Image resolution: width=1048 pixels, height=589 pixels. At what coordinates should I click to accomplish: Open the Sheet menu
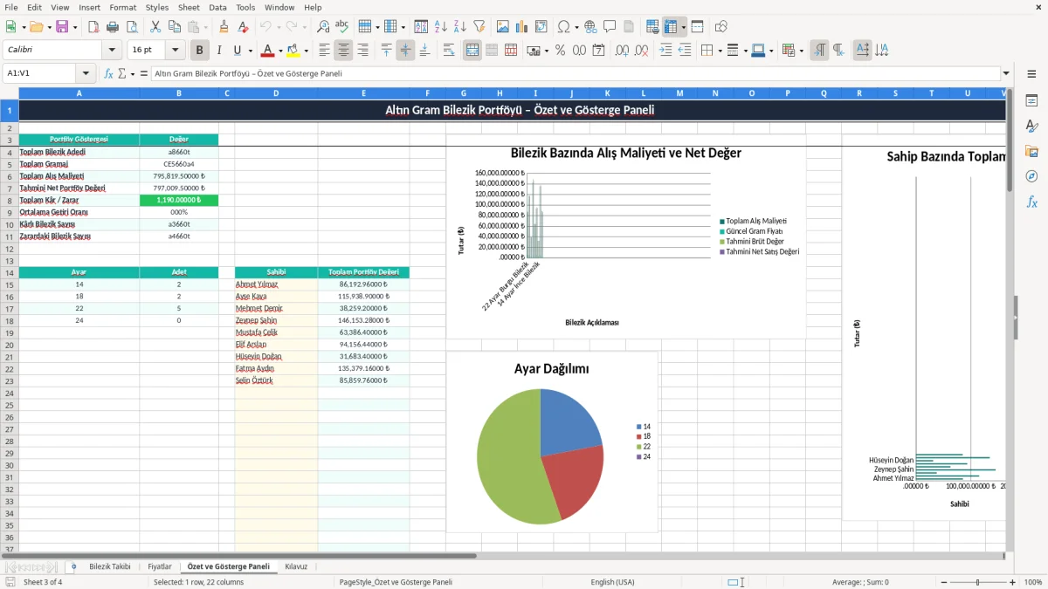189,7
